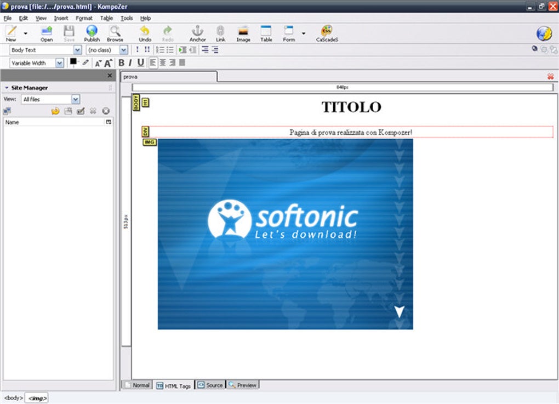The image size is (559, 404).
Task: Preview page with the Browse icon
Action: click(115, 33)
